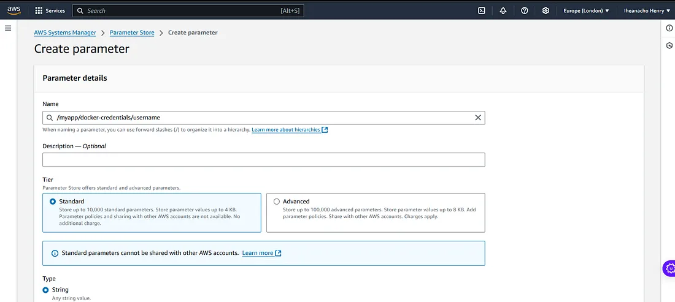The width and height of the screenshot is (675, 302).
Task: Click the Standard tier description card
Action: [152, 213]
